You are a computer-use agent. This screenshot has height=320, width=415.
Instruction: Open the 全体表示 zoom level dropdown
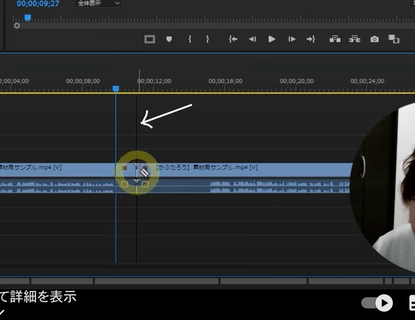click(98, 3)
